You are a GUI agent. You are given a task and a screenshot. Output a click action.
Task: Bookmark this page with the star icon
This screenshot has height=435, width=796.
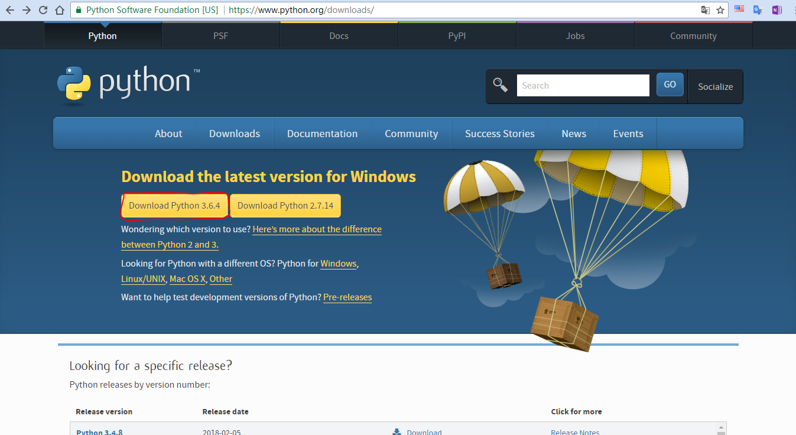pyautogui.click(x=720, y=10)
